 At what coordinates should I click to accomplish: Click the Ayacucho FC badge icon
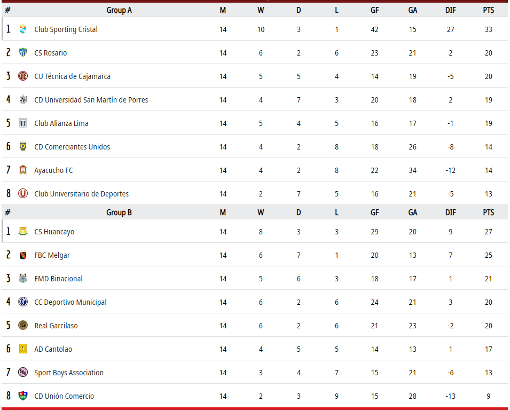[x=23, y=170]
